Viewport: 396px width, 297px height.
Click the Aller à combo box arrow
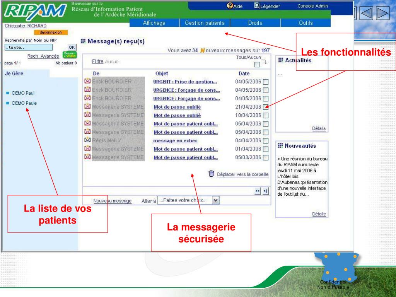pyautogui.click(x=215, y=201)
